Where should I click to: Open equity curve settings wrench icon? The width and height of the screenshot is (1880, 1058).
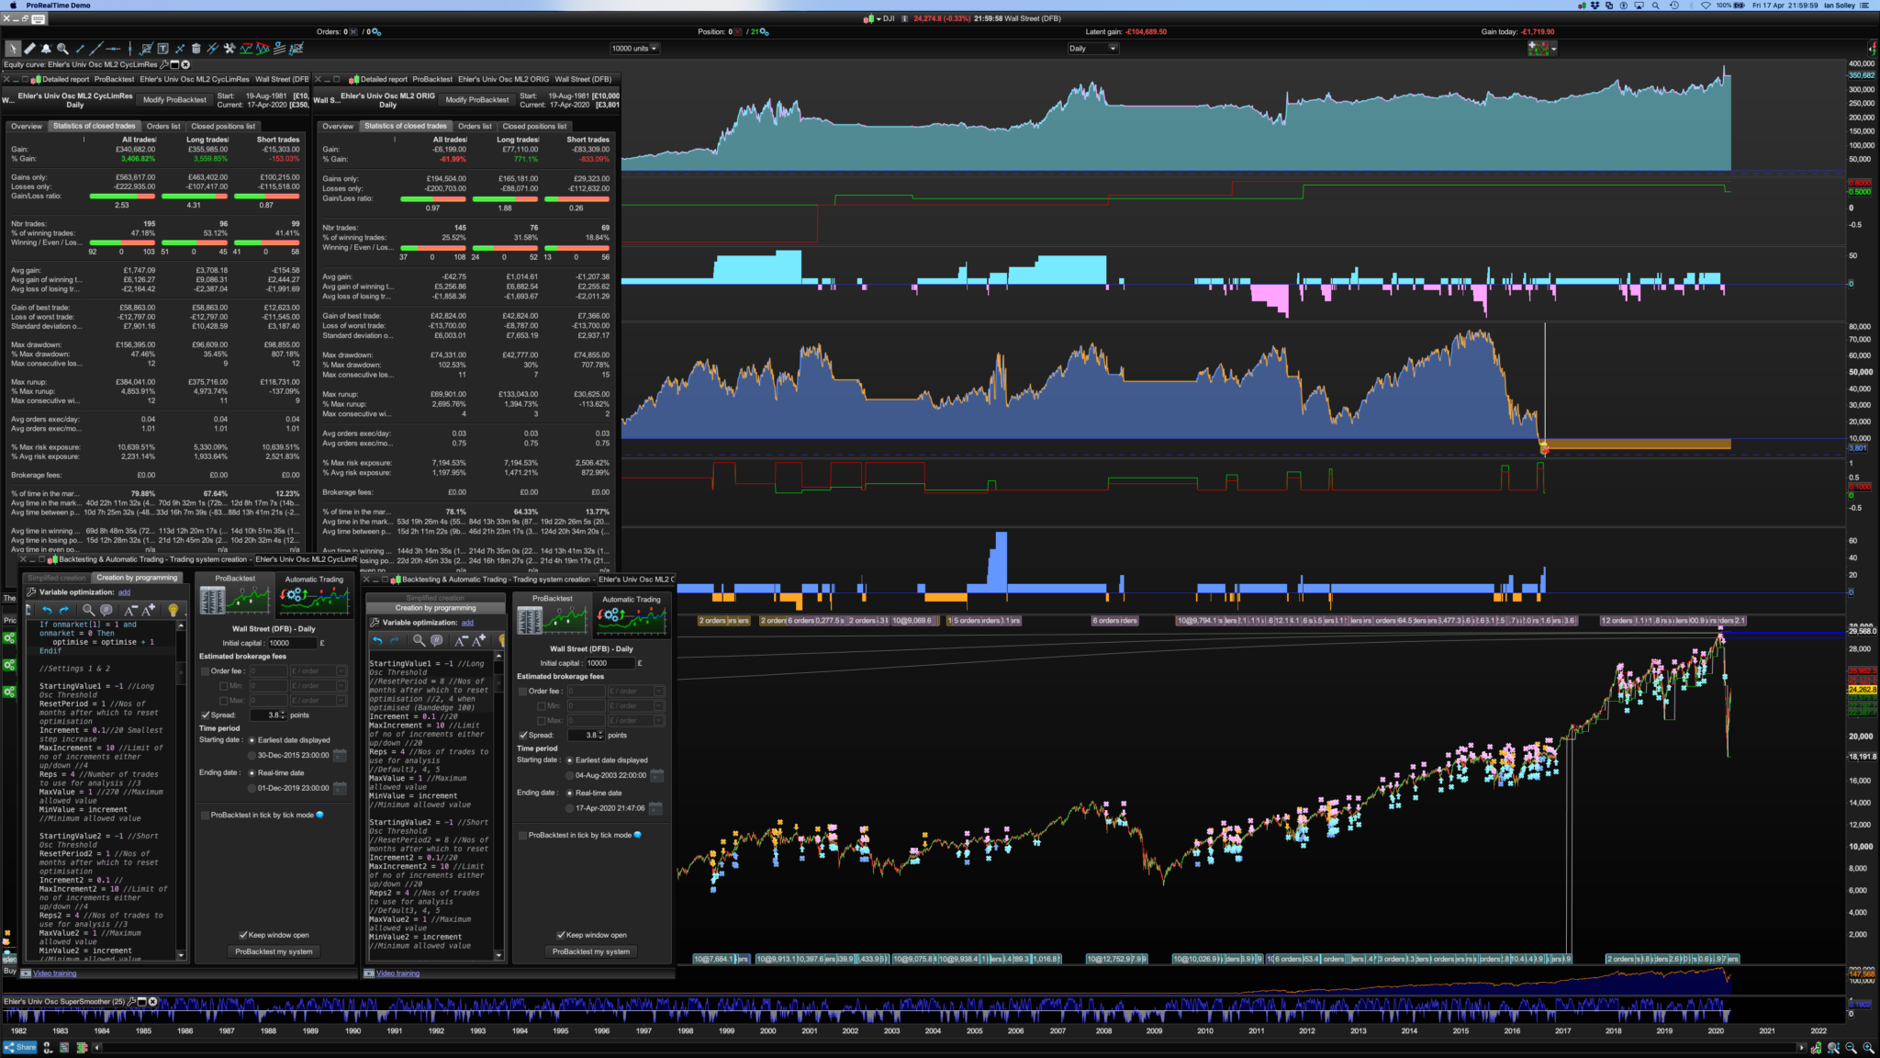(x=163, y=64)
